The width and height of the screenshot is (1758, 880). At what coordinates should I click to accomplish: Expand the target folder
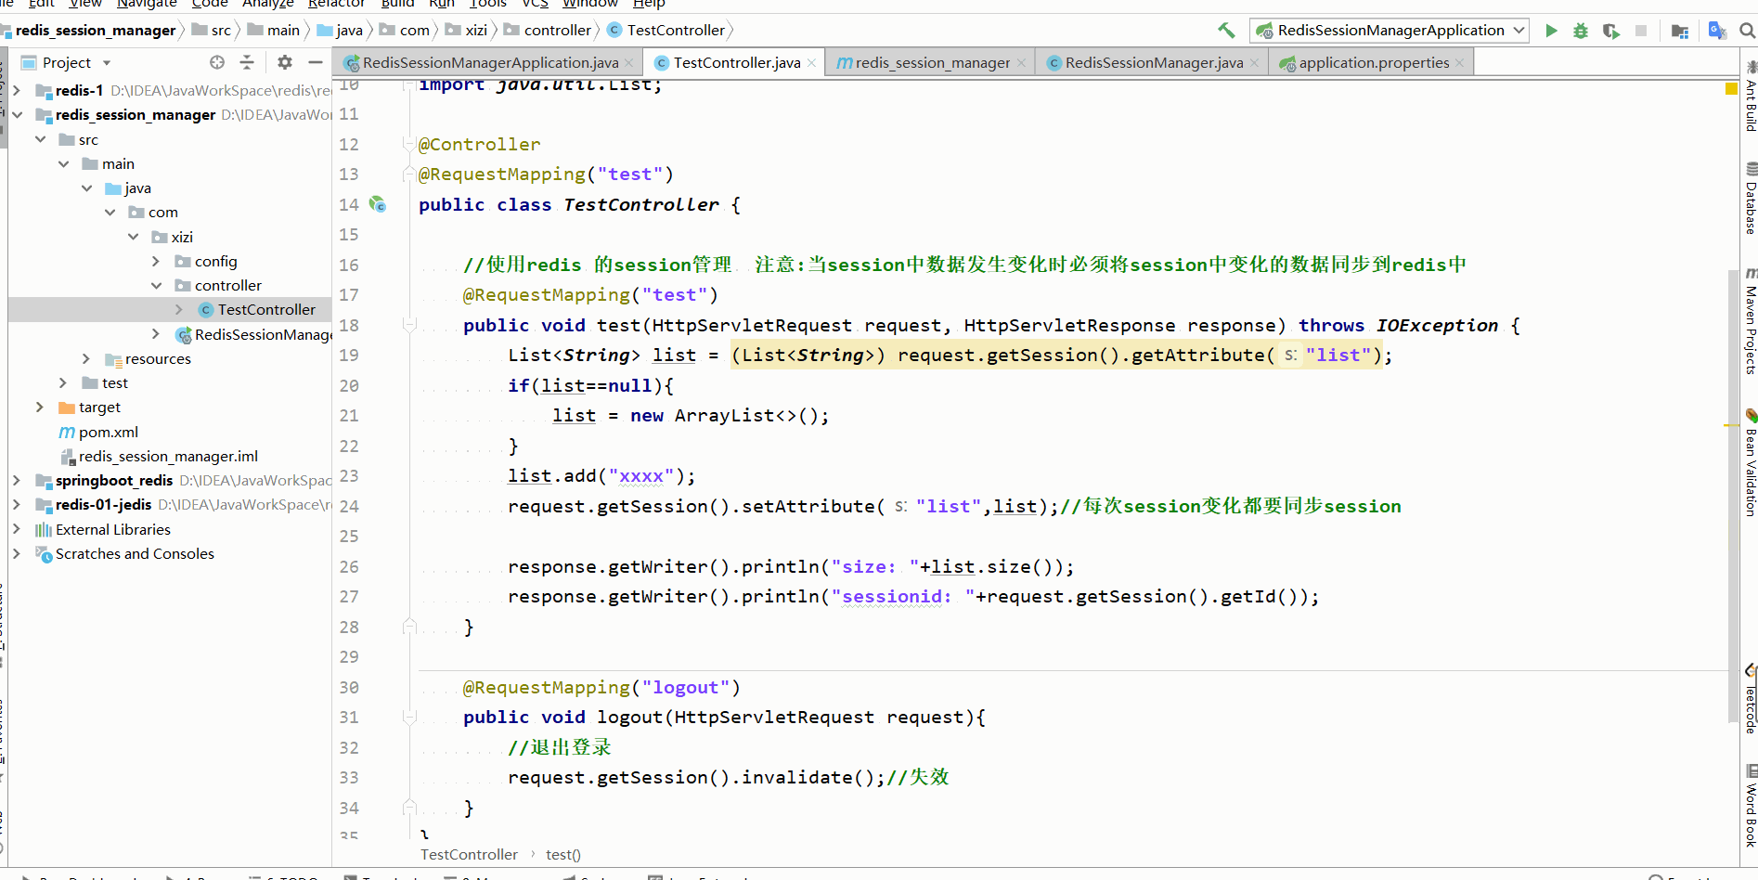pos(39,407)
